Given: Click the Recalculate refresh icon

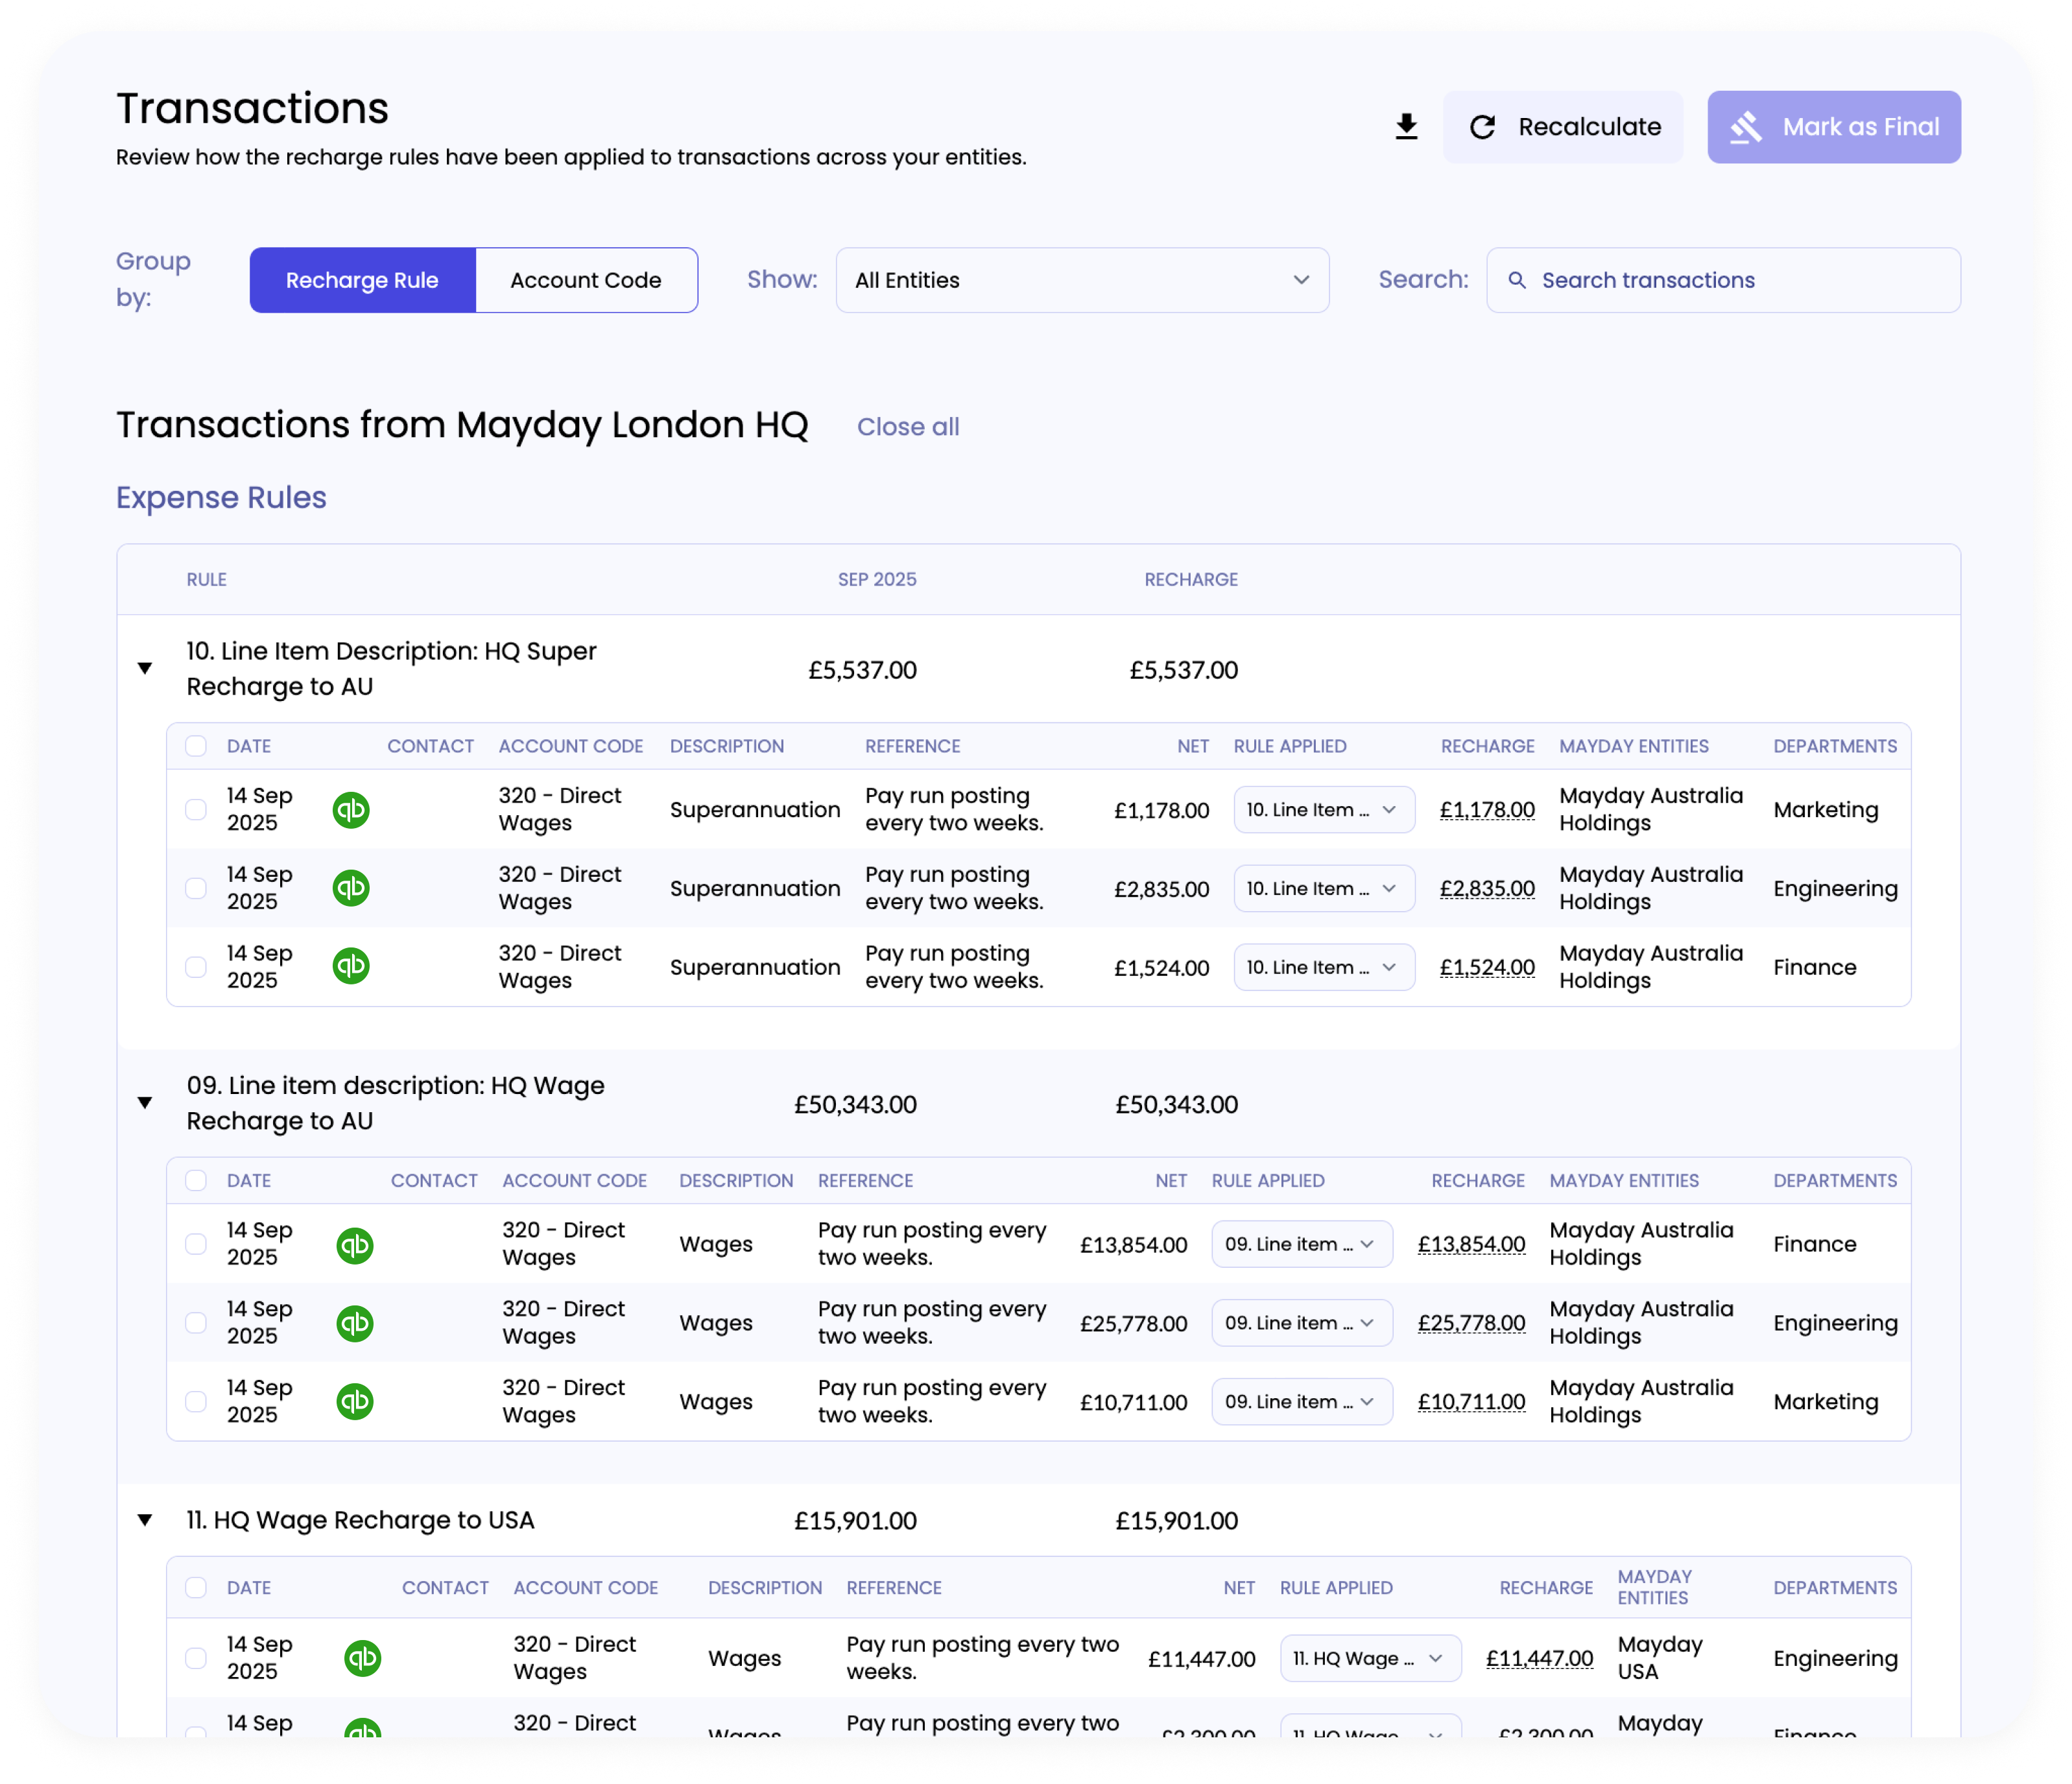Looking at the screenshot, I should coord(1482,127).
